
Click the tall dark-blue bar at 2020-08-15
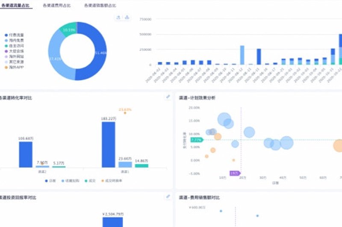(x=259, y=57)
